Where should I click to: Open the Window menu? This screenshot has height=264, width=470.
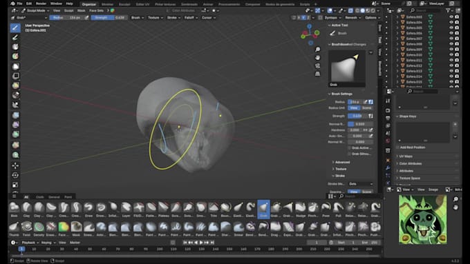(x=56, y=3)
